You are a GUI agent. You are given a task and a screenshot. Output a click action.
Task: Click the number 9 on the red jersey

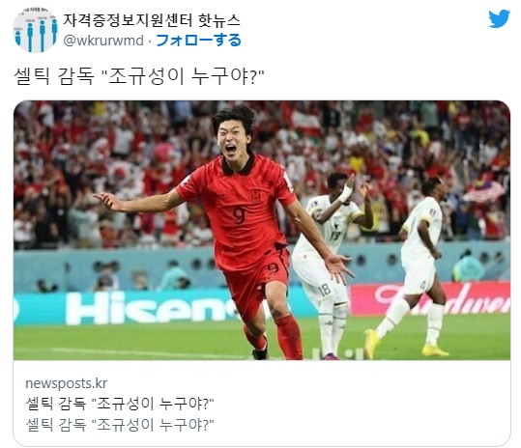(239, 215)
